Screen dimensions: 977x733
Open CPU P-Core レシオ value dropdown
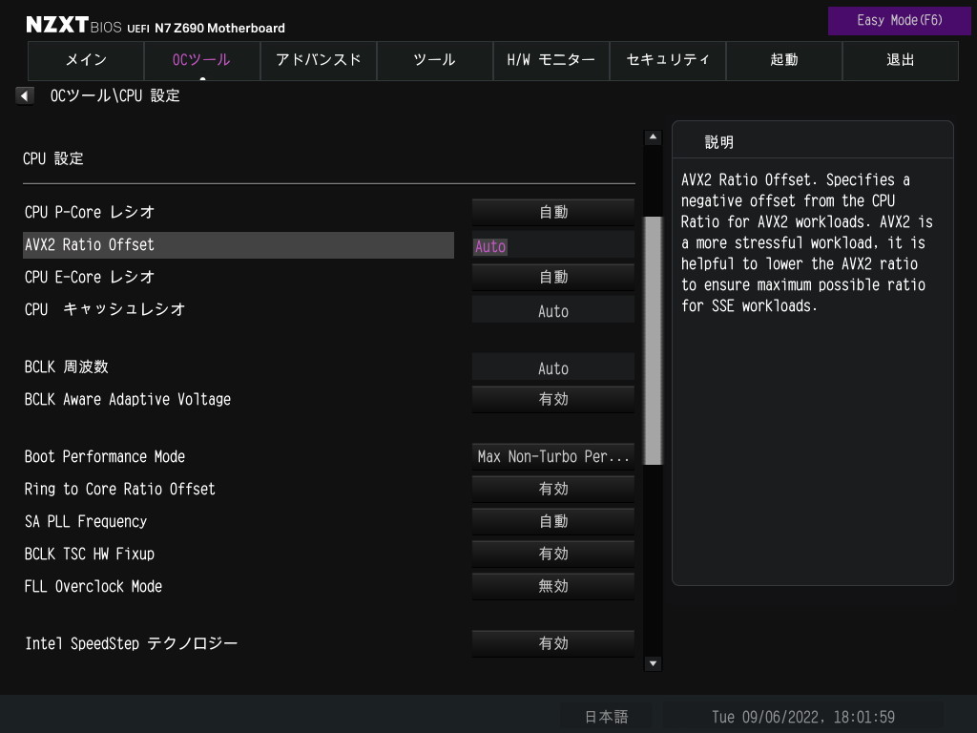[553, 212]
